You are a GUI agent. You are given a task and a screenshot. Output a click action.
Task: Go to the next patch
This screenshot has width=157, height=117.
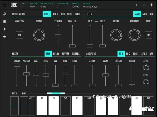point(144,5)
